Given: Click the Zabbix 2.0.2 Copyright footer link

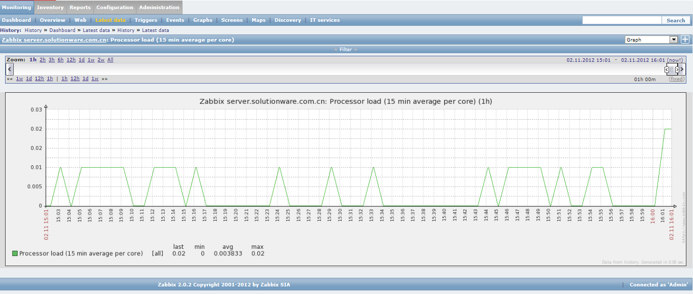Looking at the screenshot, I should 224,285.
